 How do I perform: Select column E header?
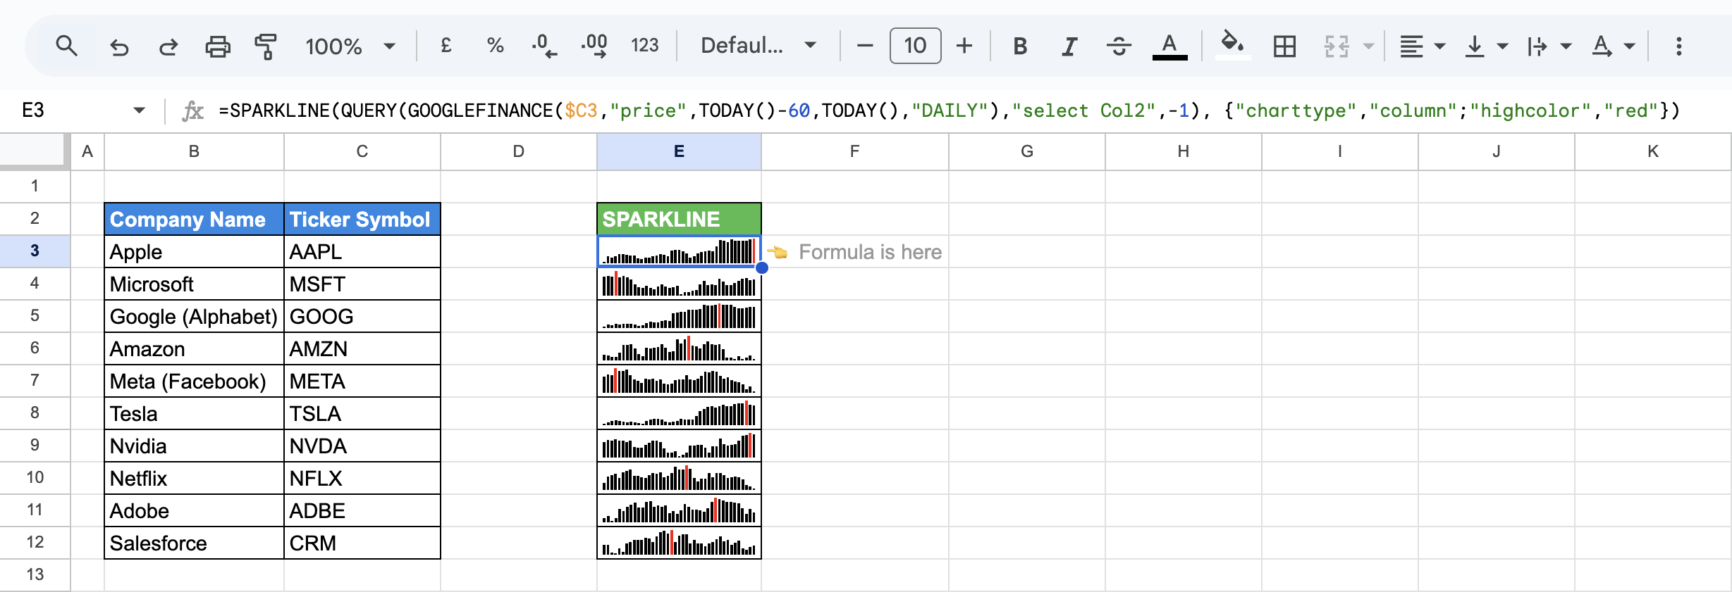pos(679,151)
